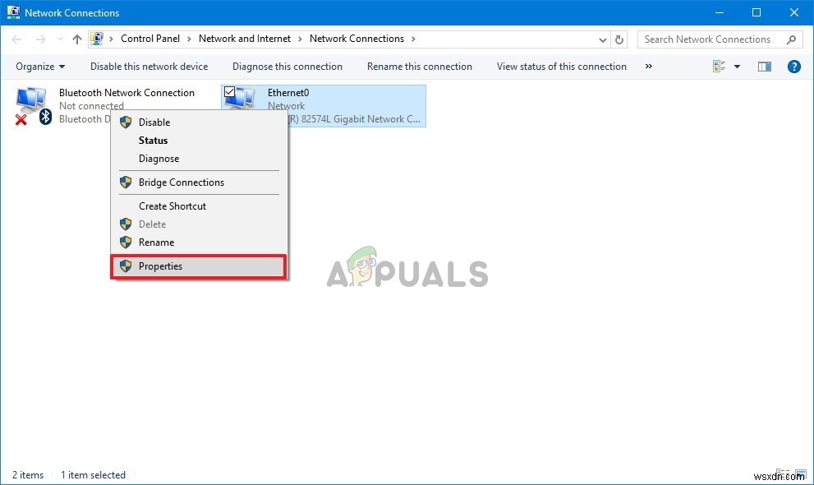Click Disable this network device
This screenshot has height=485, width=814.
(149, 67)
